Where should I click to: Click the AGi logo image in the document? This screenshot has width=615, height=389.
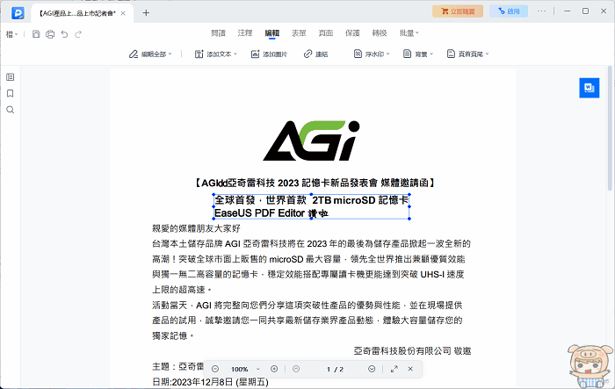click(311, 140)
